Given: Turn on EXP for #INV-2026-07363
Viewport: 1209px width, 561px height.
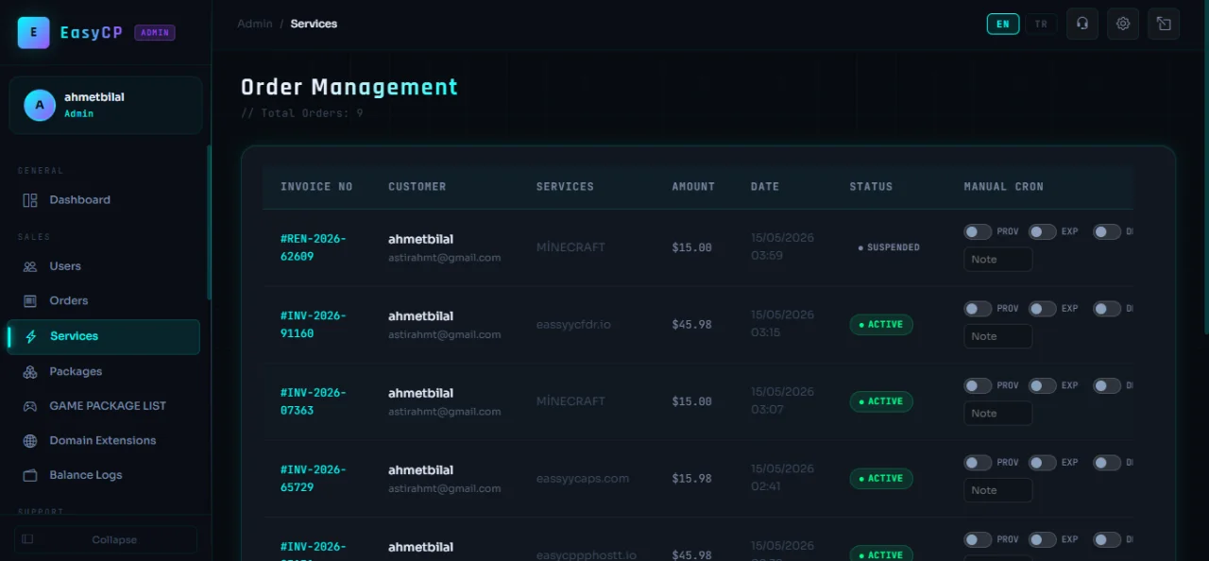Looking at the screenshot, I should point(1042,385).
